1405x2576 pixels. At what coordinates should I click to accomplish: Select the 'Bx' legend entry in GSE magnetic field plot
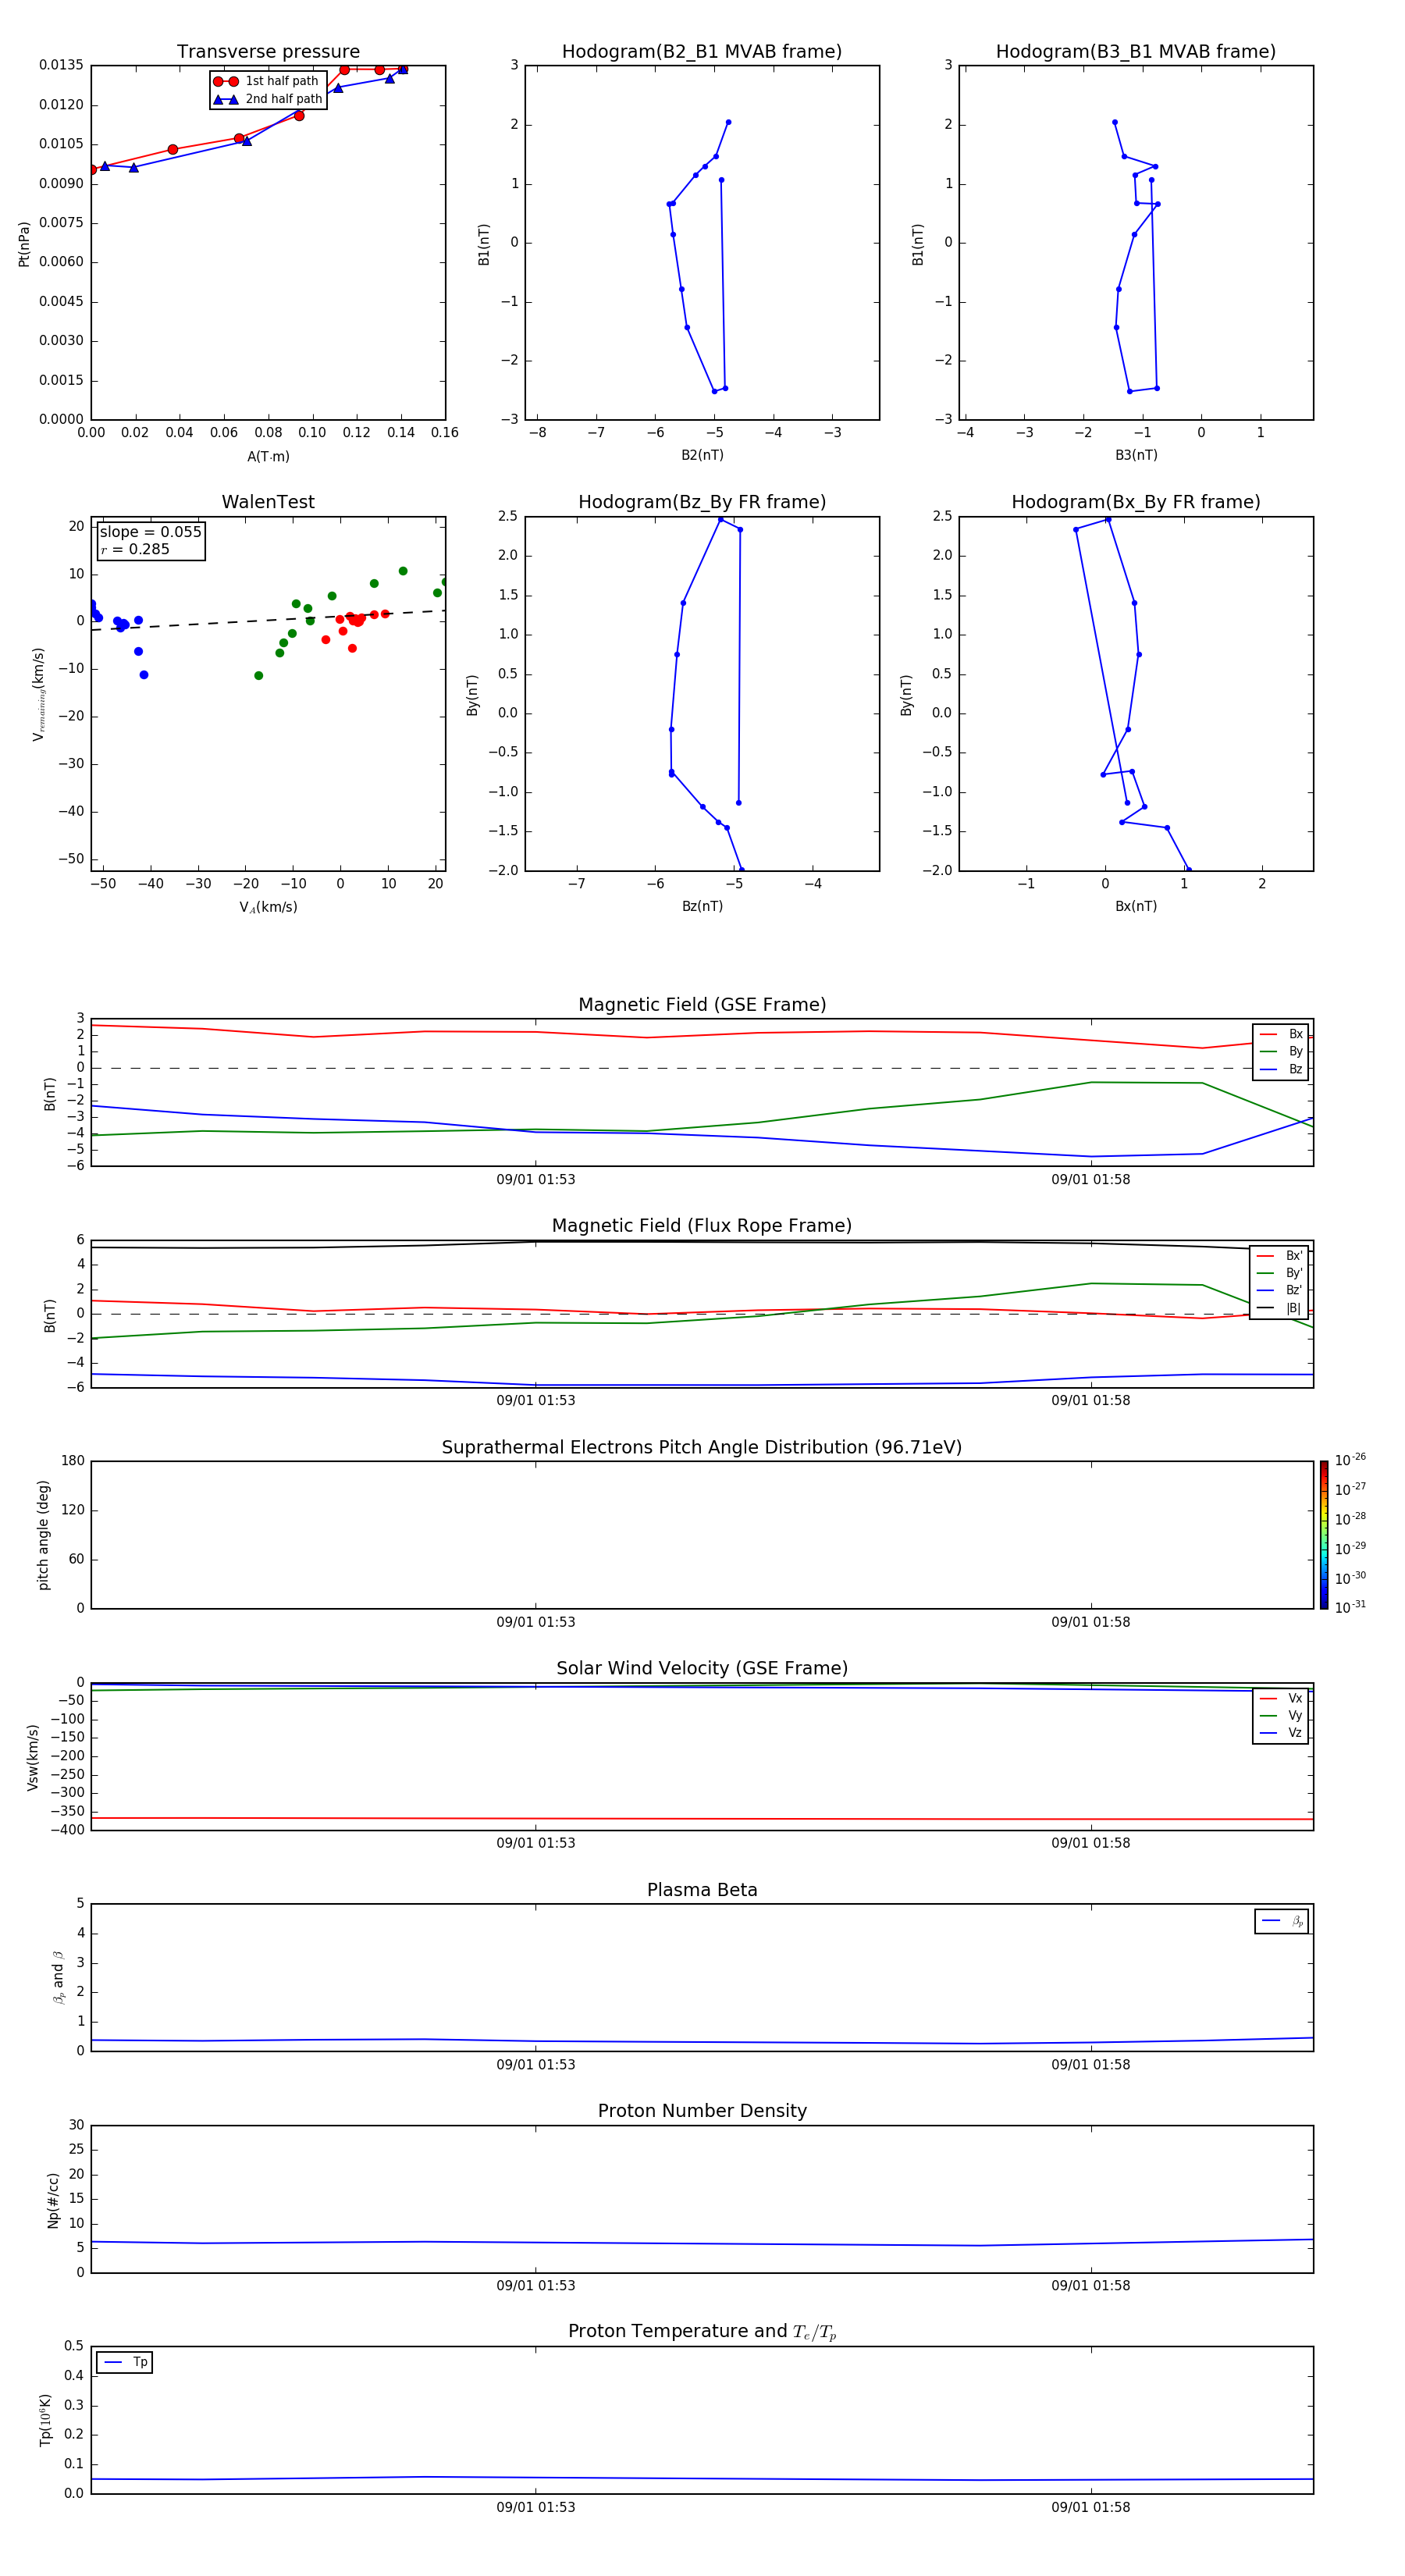click(1281, 1034)
